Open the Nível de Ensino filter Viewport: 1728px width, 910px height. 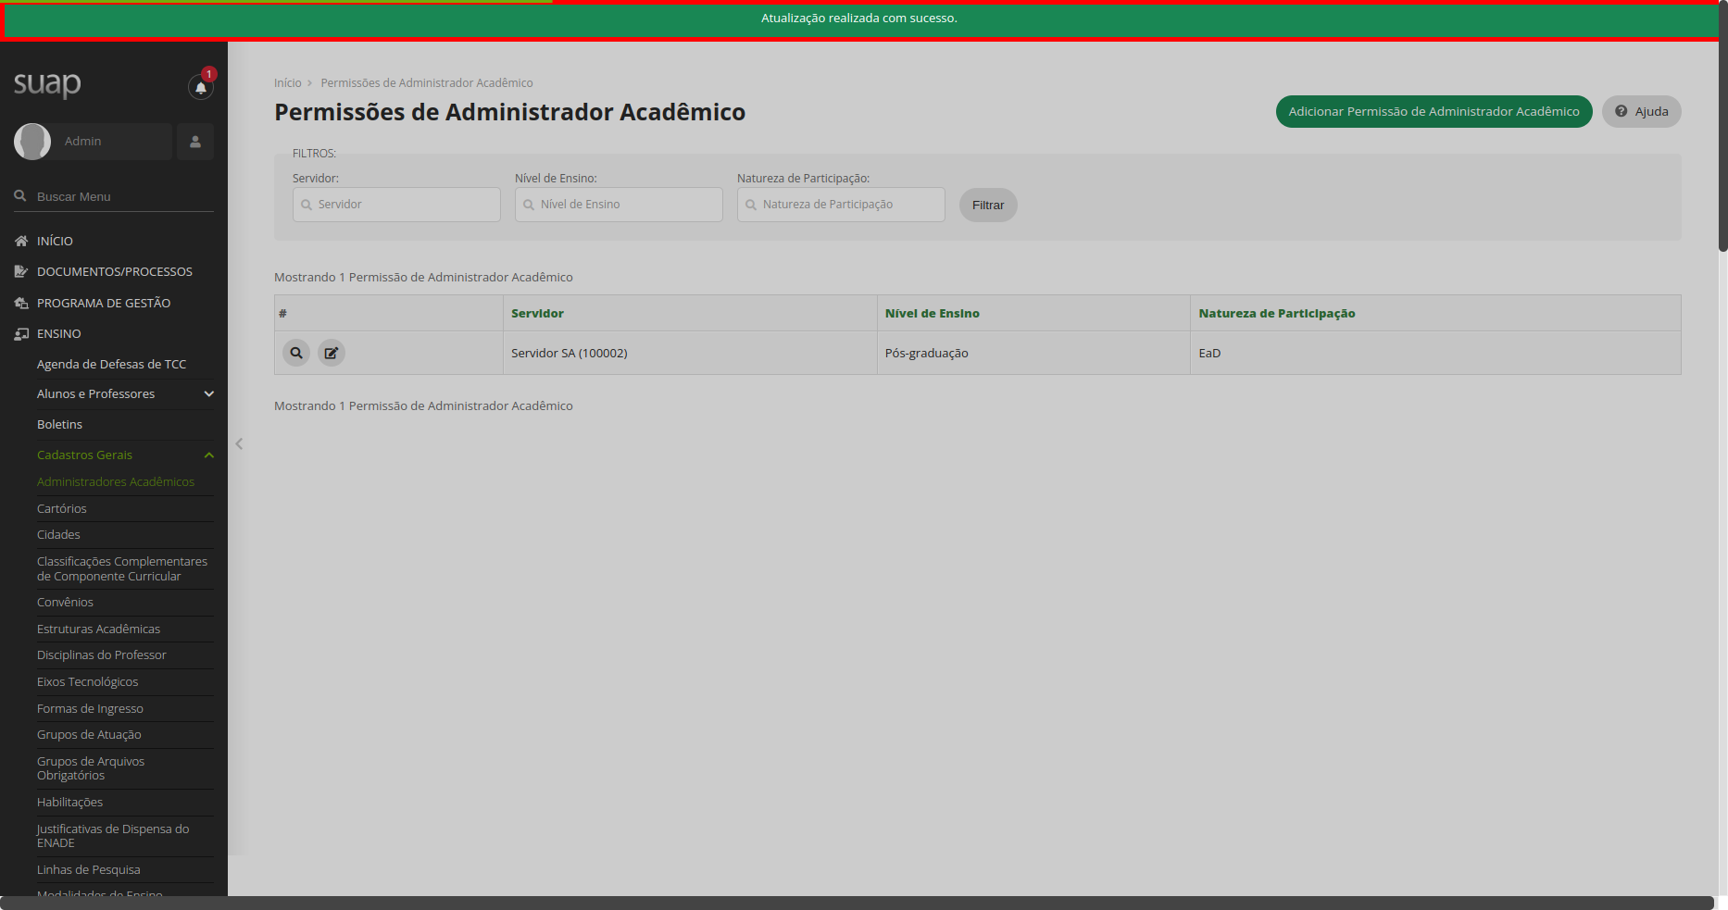pos(619,205)
